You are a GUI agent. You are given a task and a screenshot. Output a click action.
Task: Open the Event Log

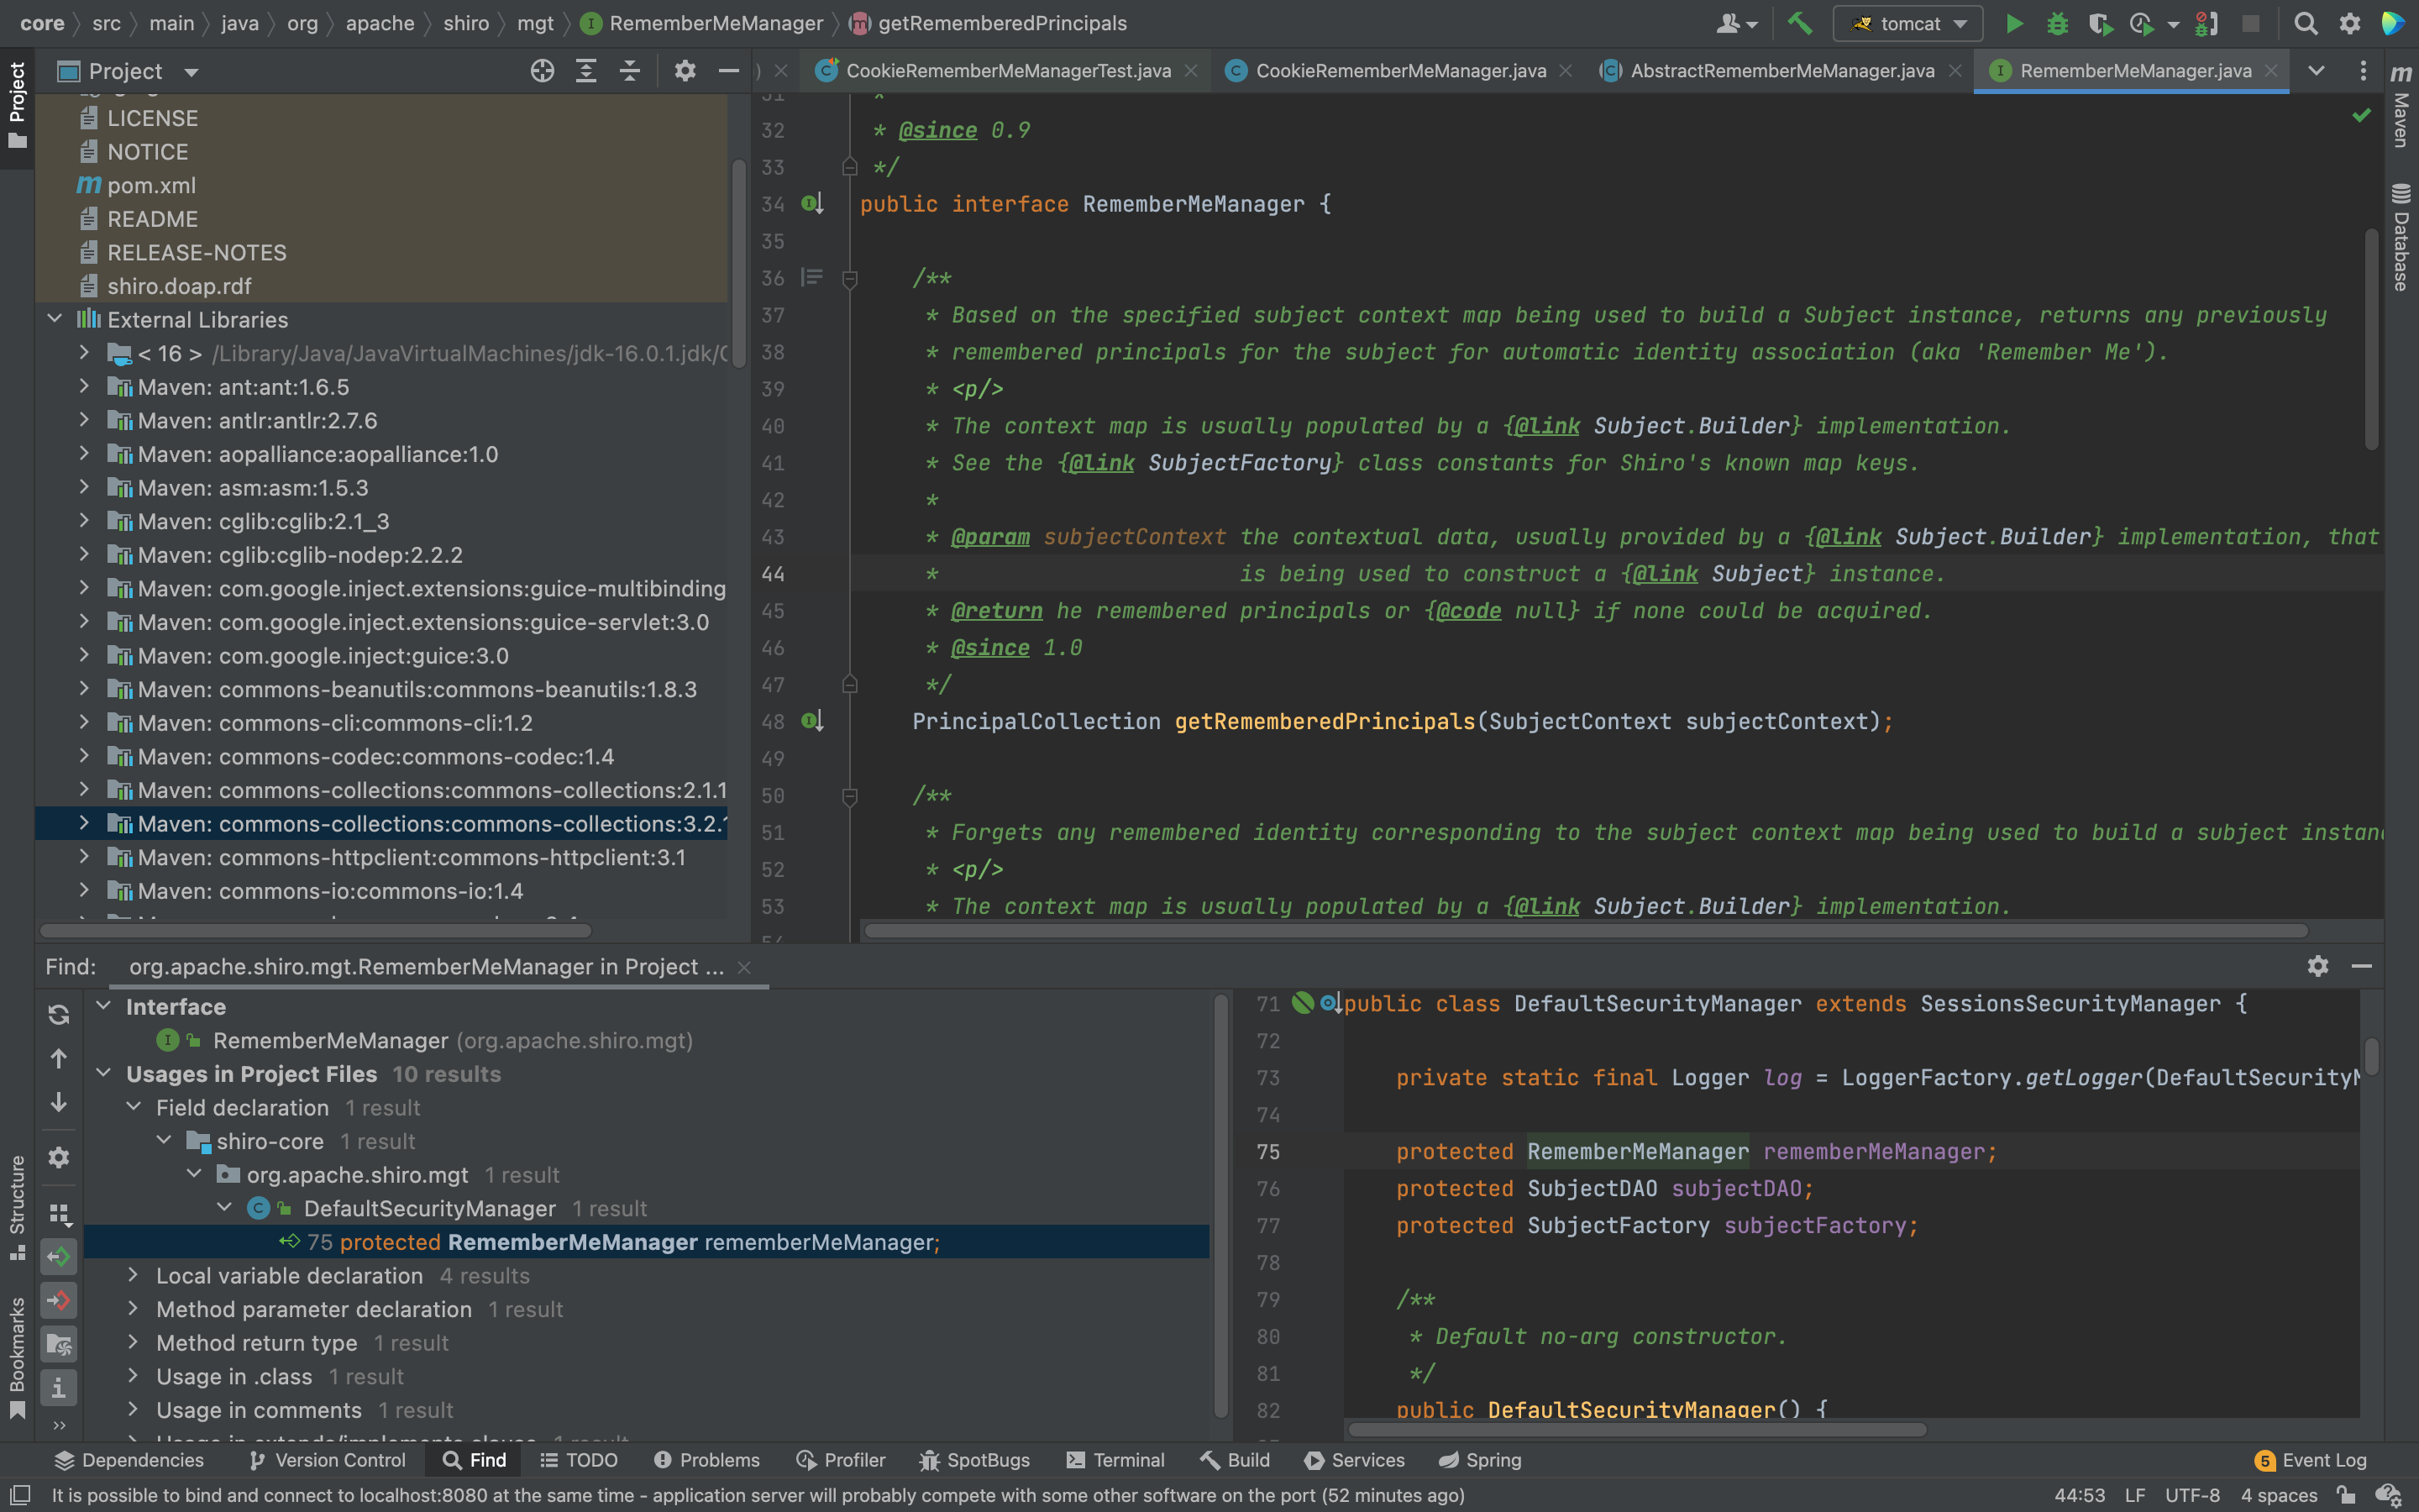(2311, 1460)
